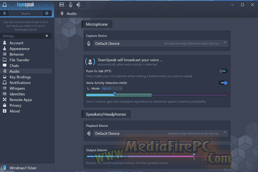The image size is (258, 172).
Task: Open the AFK icon dropdown arrow
Action: pyautogui.click(x=66, y=6)
